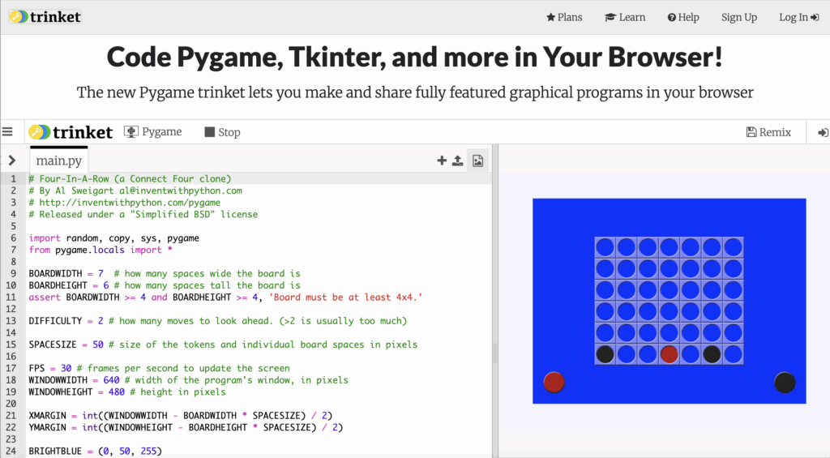This screenshot has height=458, width=830.
Task: Expand the file panel chevron
Action: [x=12, y=161]
